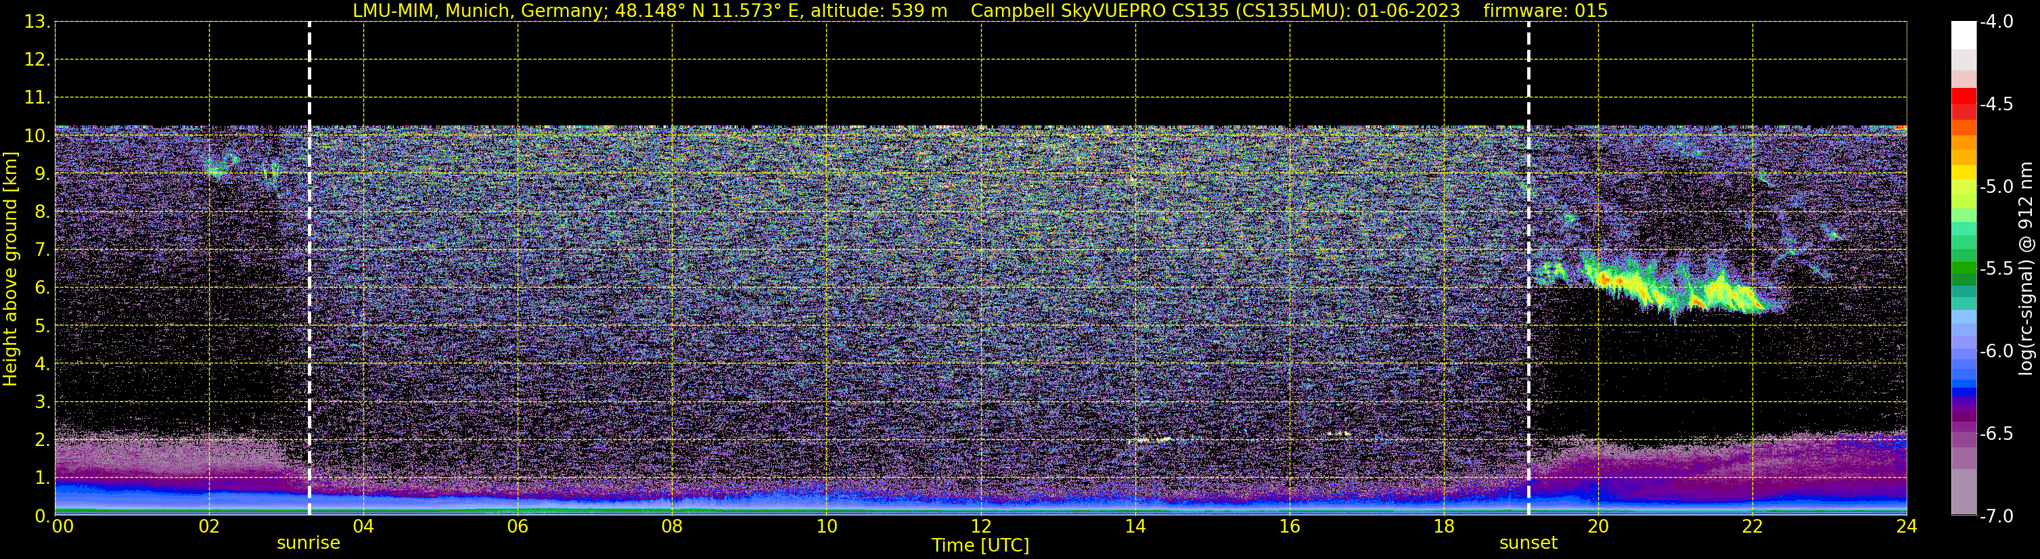2040x559 pixels.
Task: Click the station title 'LMU-MIM, Munich, Germany'
Action: click(480, 11)
